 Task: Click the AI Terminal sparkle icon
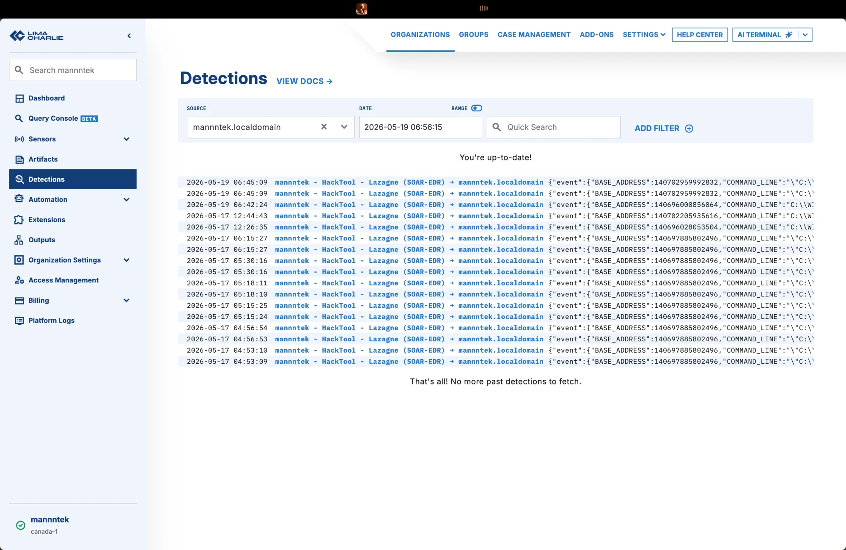(789, 35)
